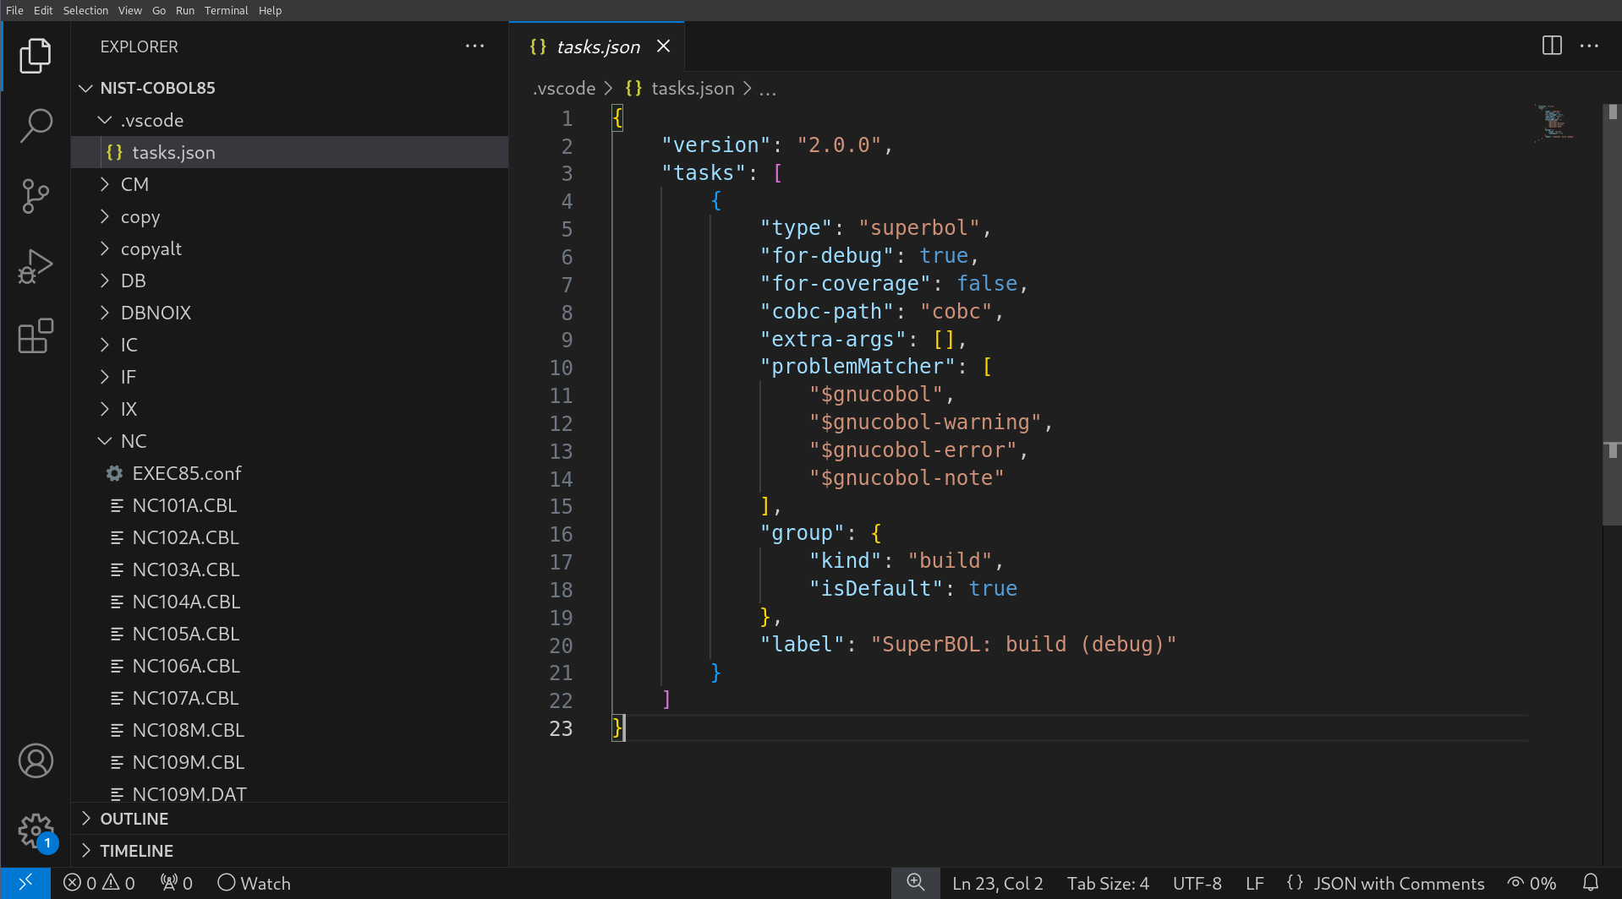Change Tab Size: 4 setting
1622x899 pixels.
click(1108, 883)
